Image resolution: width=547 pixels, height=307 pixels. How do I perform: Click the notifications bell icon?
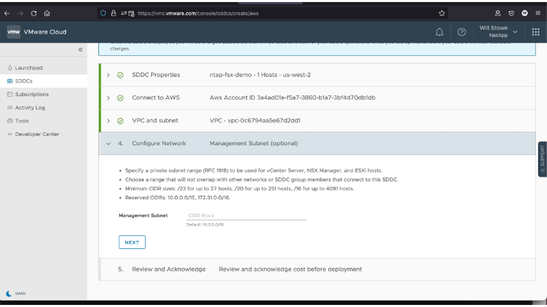coord(439,32)
